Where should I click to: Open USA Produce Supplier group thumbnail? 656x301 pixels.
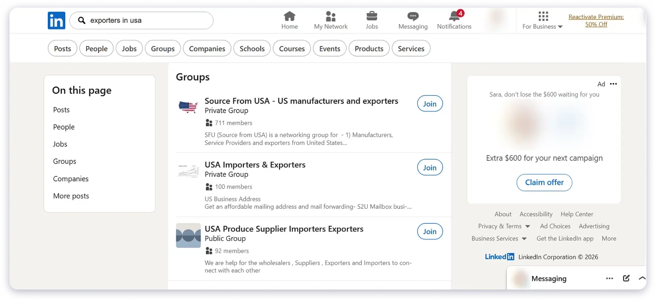pos(188,235)
